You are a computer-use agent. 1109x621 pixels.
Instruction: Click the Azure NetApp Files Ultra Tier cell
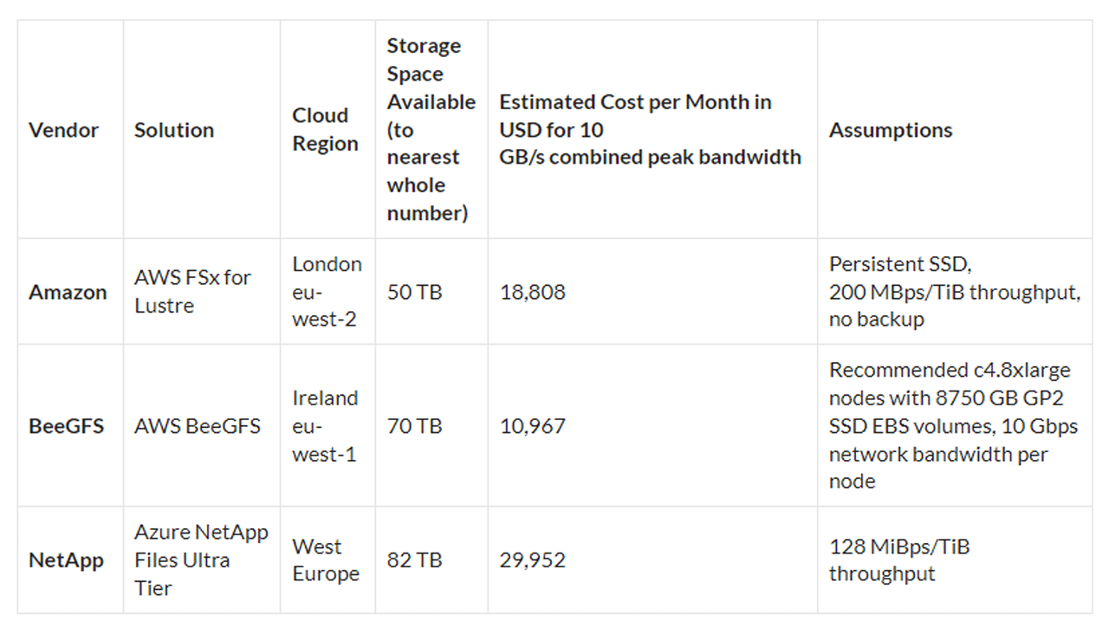pyautogui.click(x=201, y=560)
